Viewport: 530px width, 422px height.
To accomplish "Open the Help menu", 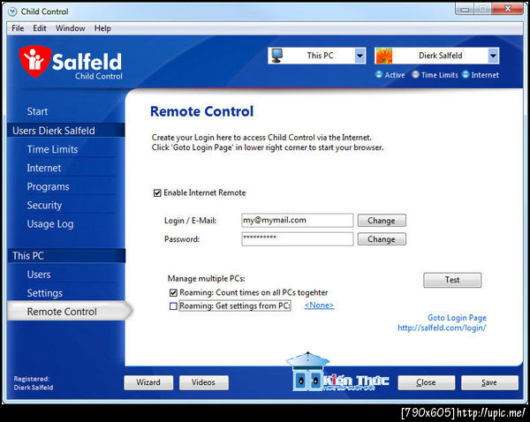I will coord(102,28).
